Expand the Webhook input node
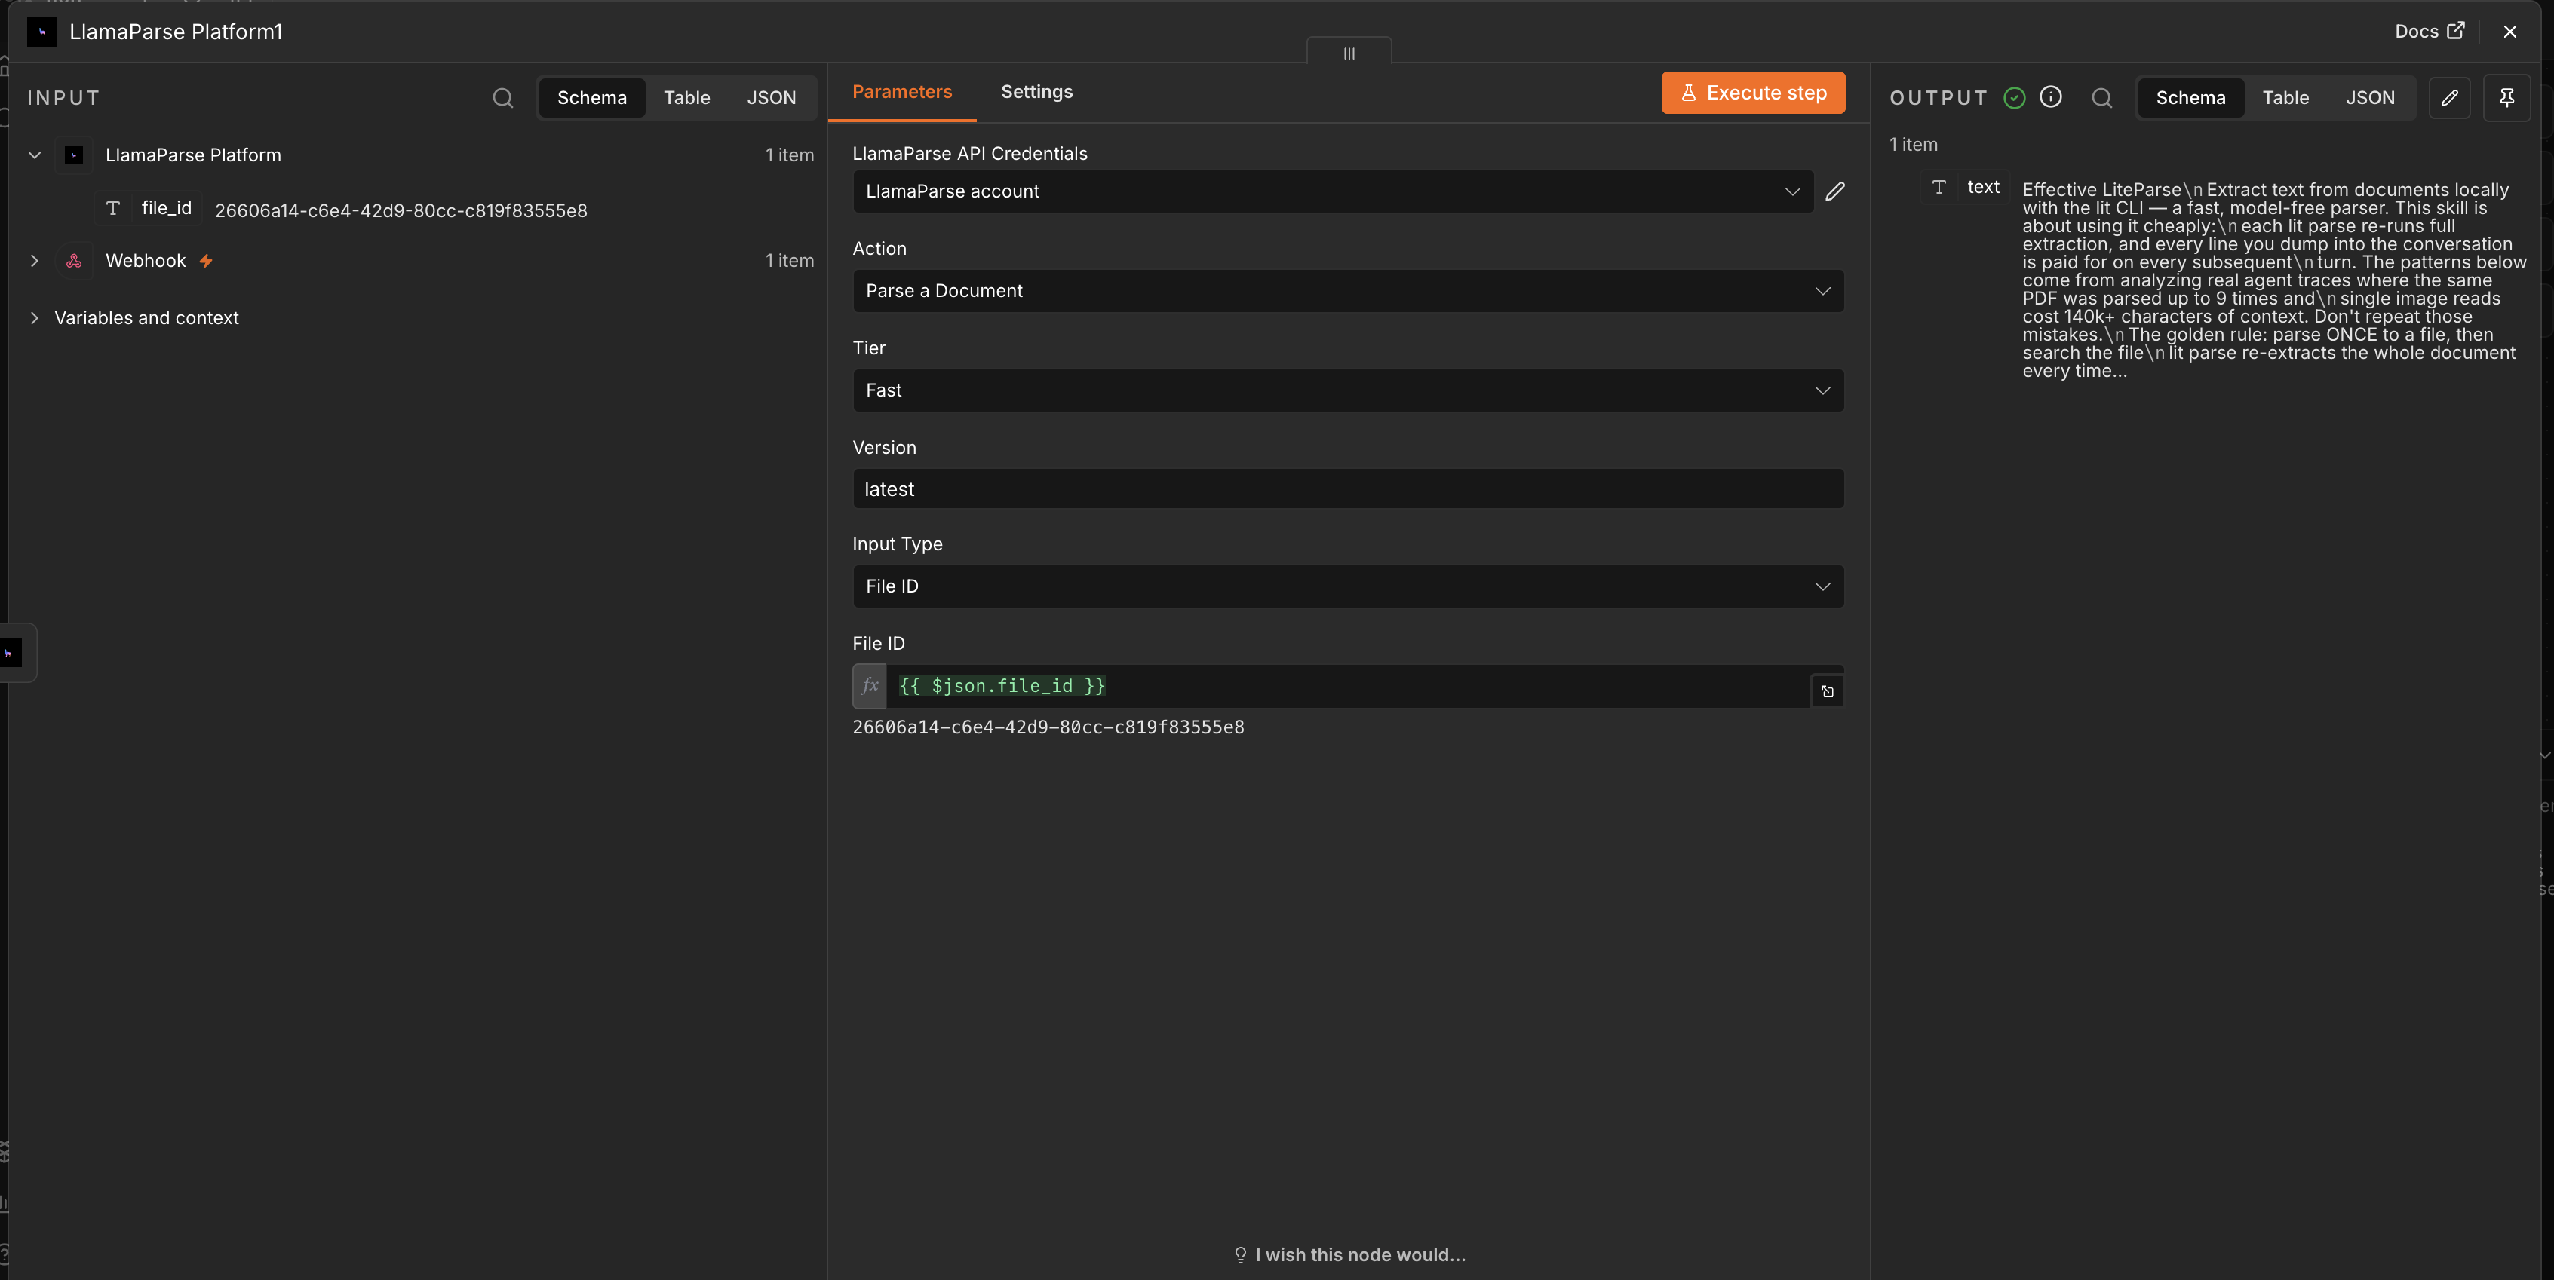 [x=35, y=261]
